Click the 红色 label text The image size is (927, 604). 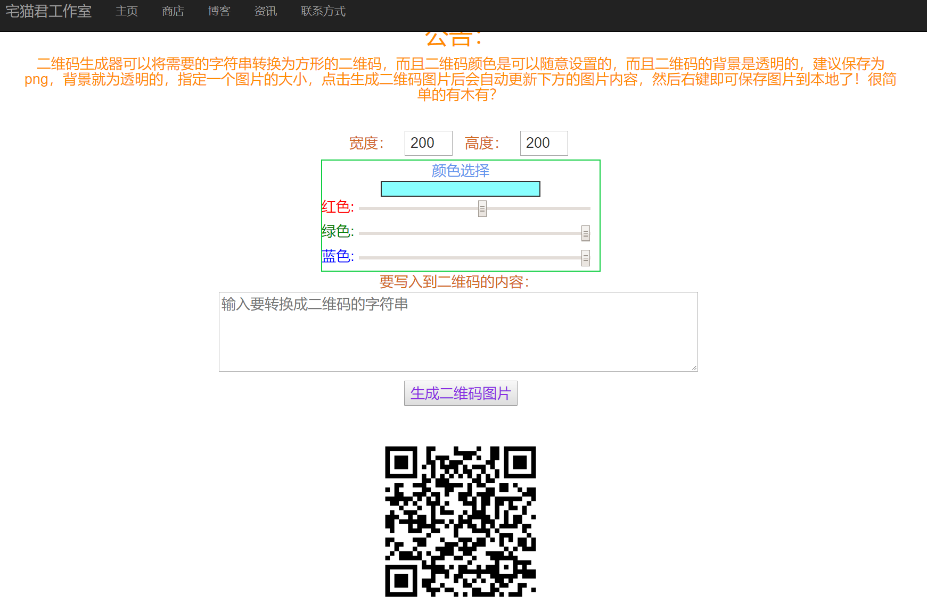click(x=338, y=207)
